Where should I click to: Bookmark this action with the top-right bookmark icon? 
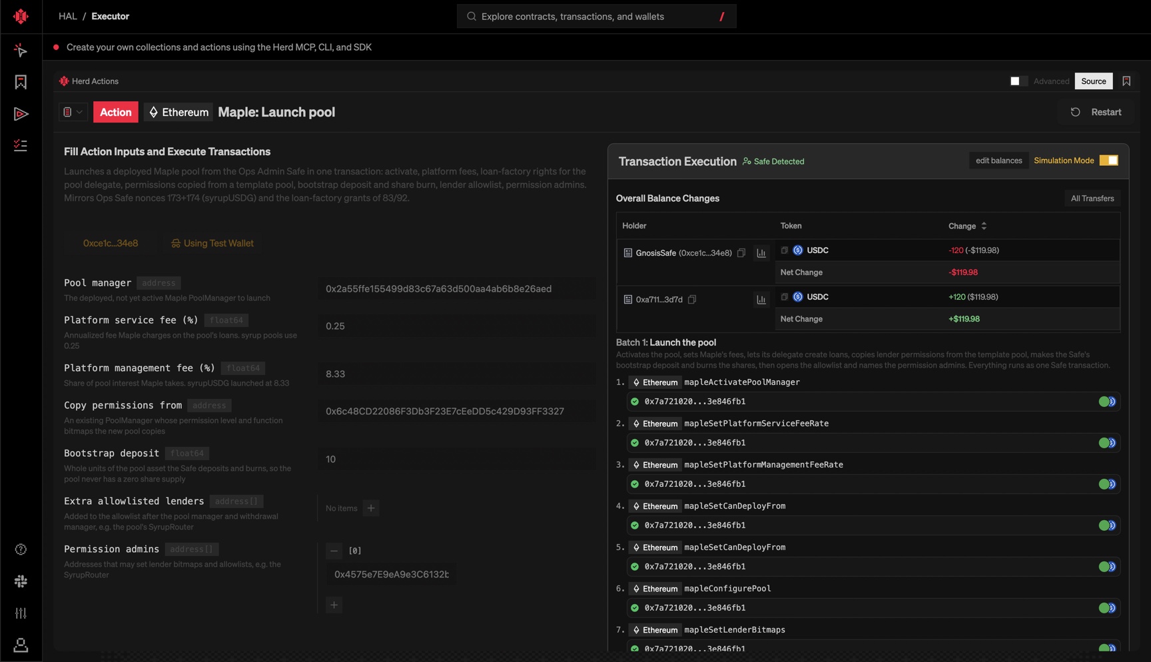coord(1126,81)
